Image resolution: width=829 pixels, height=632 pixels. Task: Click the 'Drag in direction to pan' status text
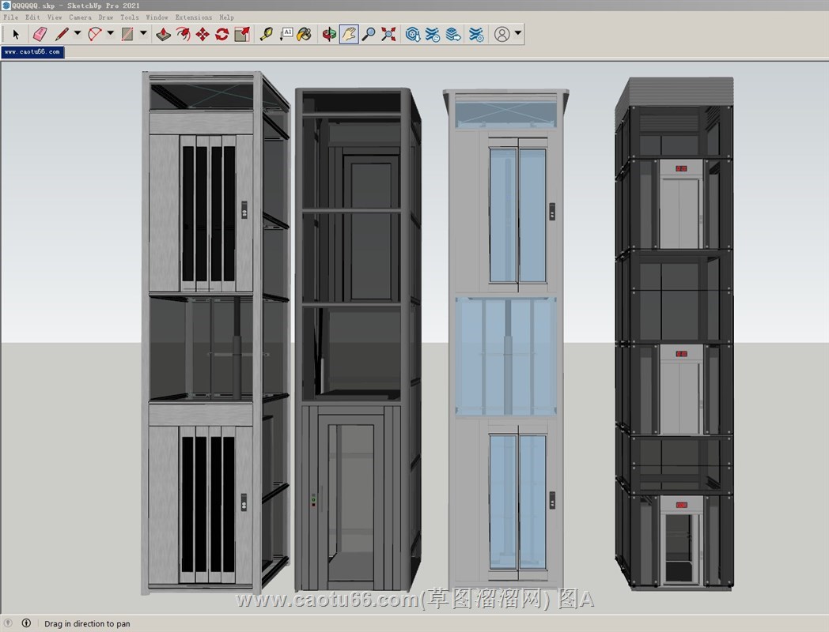(87, 623)
